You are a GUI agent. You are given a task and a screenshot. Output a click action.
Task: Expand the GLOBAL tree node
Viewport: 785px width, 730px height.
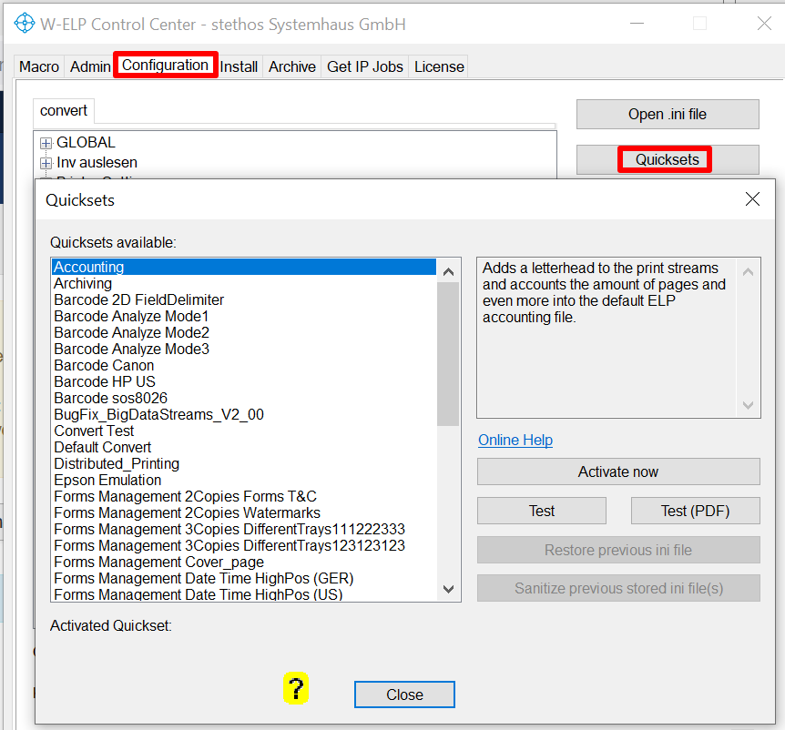point(46,143)
